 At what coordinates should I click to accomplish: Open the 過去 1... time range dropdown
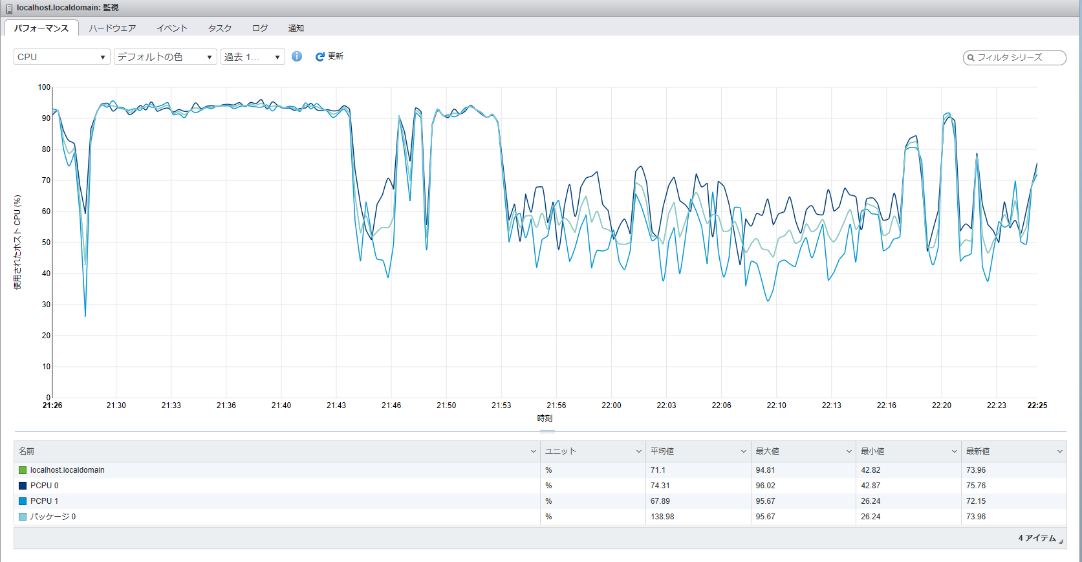(x=252, y=57)
